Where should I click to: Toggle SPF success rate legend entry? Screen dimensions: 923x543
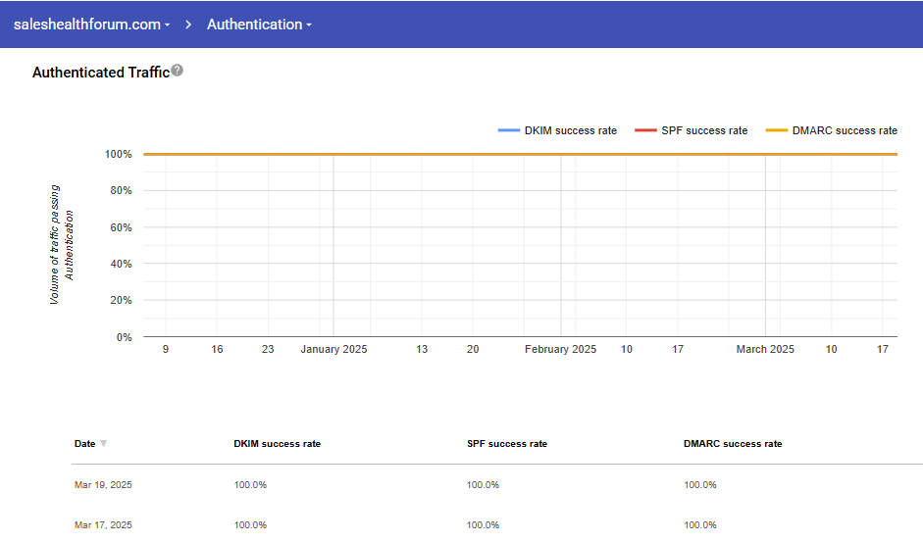[x=692, y=130]
